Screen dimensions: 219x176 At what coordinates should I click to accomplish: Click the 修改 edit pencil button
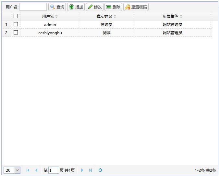[x=95, y=7]
